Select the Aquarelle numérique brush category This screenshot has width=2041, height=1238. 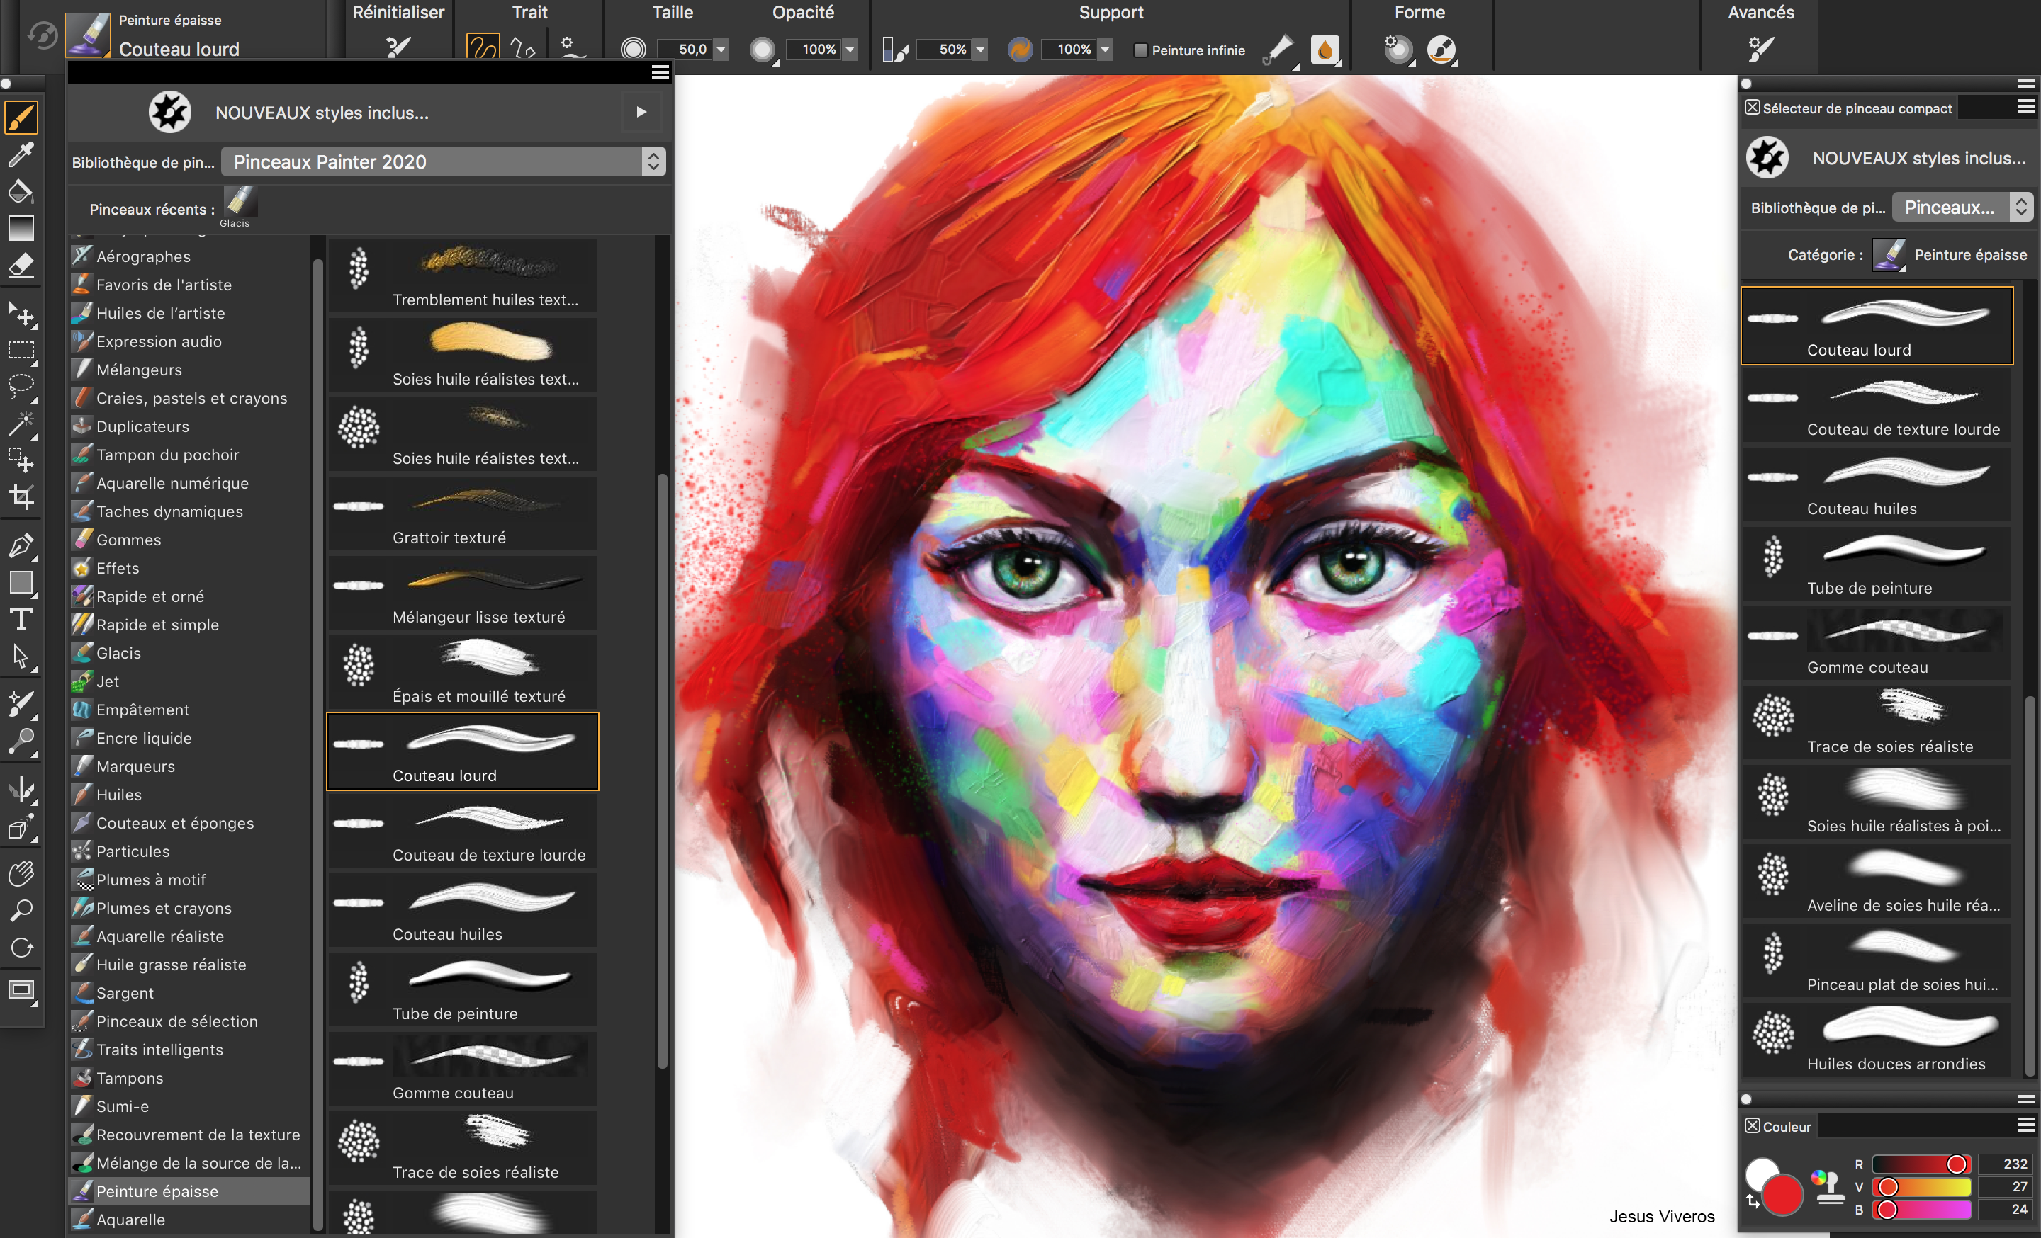pyautogui.click(x=172, y=483)
